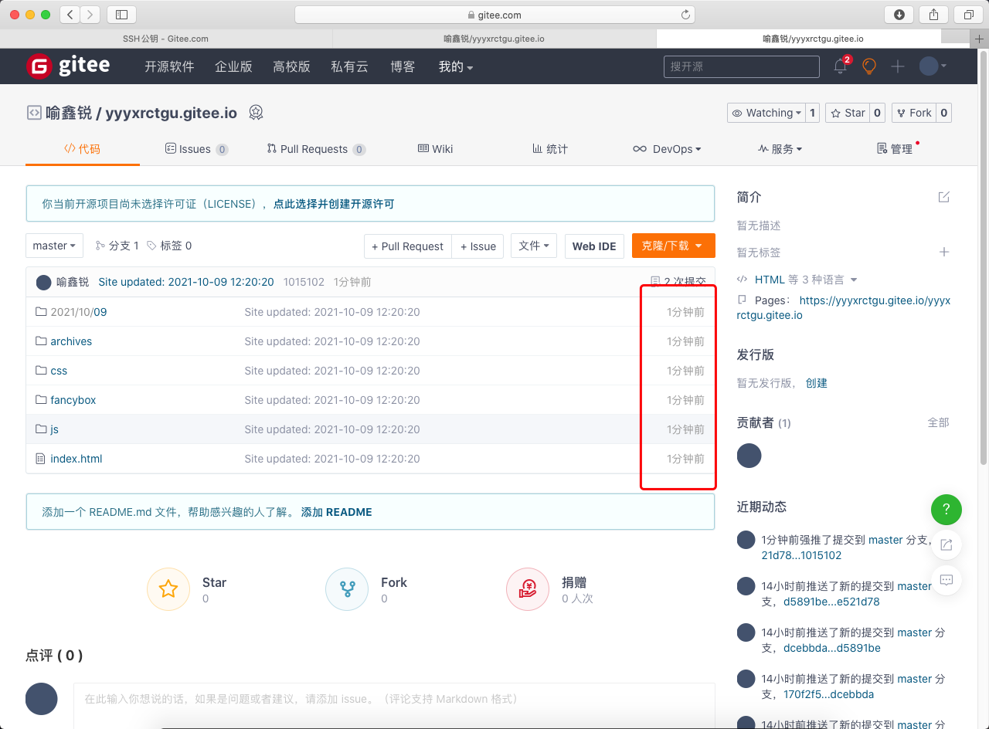The image size is (989, 729).
Task: Open the Watching dropdown
Action: click(766, 113)
